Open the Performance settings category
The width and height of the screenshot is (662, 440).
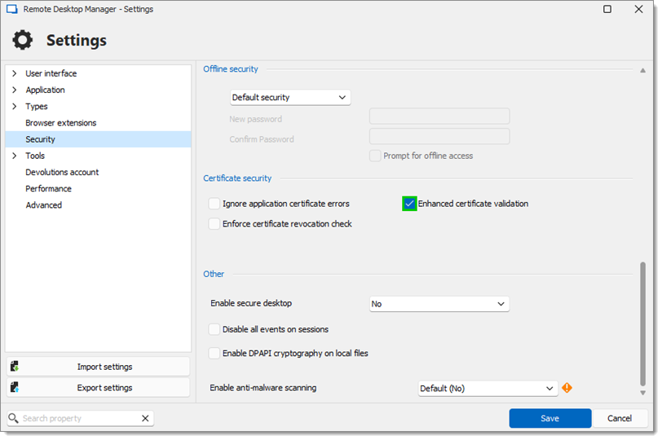click(48, 188)
